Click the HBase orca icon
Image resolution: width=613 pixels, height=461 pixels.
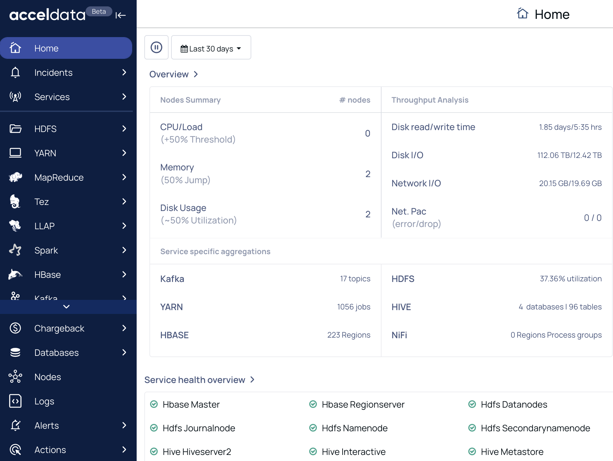tap(15, 274)
